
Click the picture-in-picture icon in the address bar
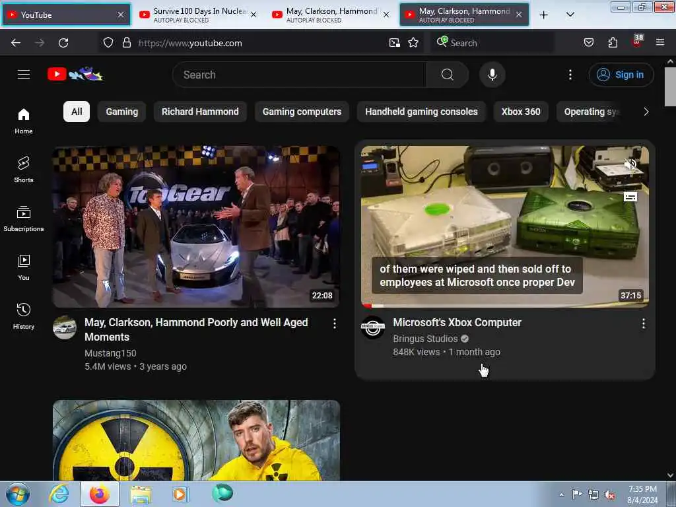click(x=394, y=42)
